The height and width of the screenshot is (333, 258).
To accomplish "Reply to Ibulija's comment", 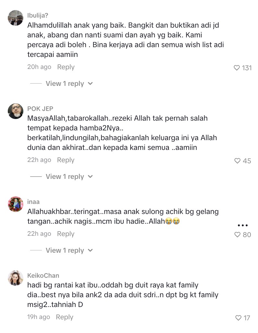I will [x=66, y=67].
